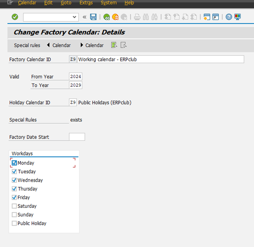Viewport: 254px width, 247px height.
Task: Click the From Year field
Action: (x=76, y=76)
